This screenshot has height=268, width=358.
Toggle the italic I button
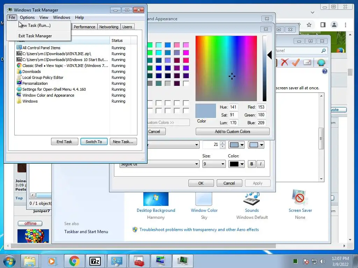(x=260, y=164)
